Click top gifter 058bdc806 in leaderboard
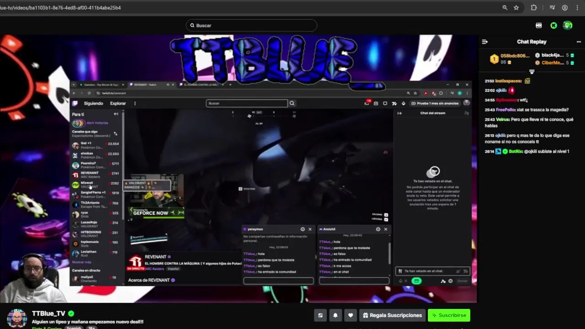This screenshot has height=329, width=585. (x=515, y=56)
